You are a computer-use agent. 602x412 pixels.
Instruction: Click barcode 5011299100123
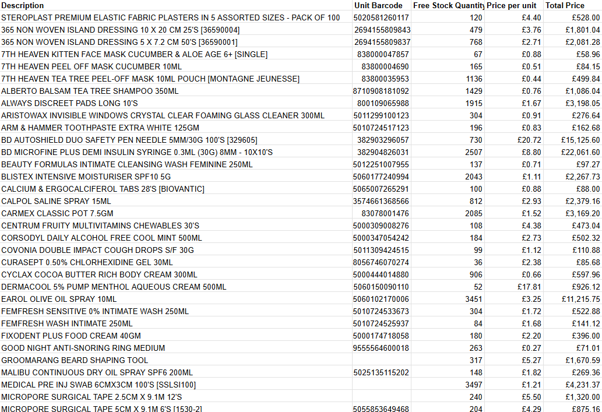381,116
